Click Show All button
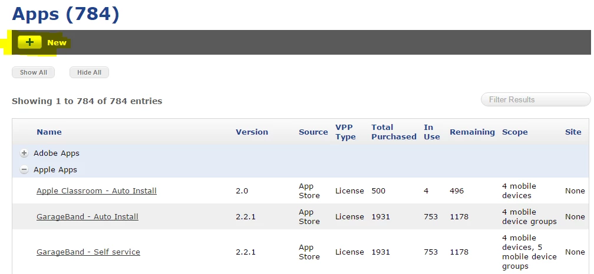This screenshot has width=594, height=274. click(x=34, y=72)
